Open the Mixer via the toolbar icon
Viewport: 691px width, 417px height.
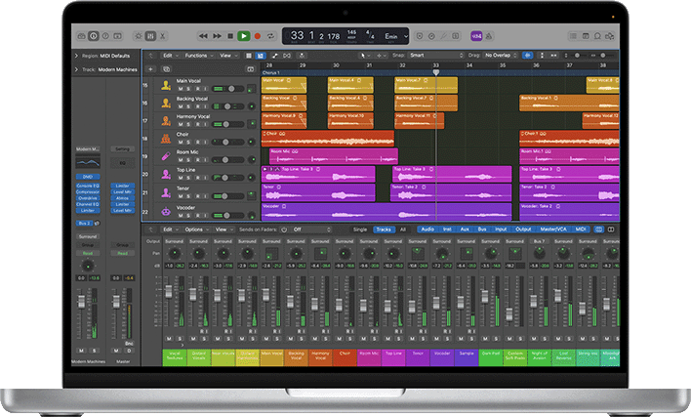tap(150, 36)
